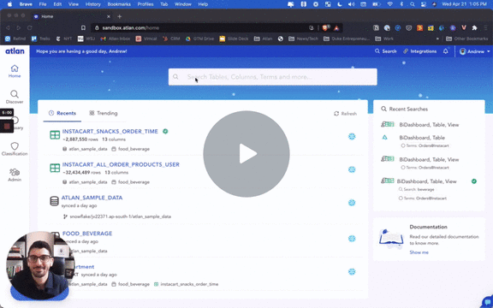Open the INSTACART_ALL_ORDER_PRODUCTS_USER table link
This screenshot has height=308, width=493.
coord(121,164)
